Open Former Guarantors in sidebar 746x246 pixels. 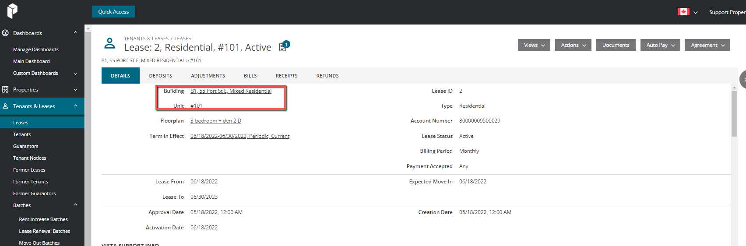point(35,193)
